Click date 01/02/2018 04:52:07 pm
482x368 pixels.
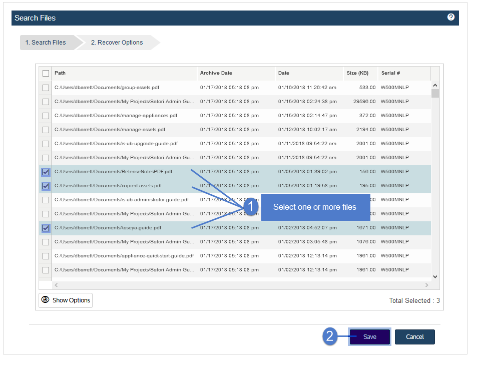[307, 228]
